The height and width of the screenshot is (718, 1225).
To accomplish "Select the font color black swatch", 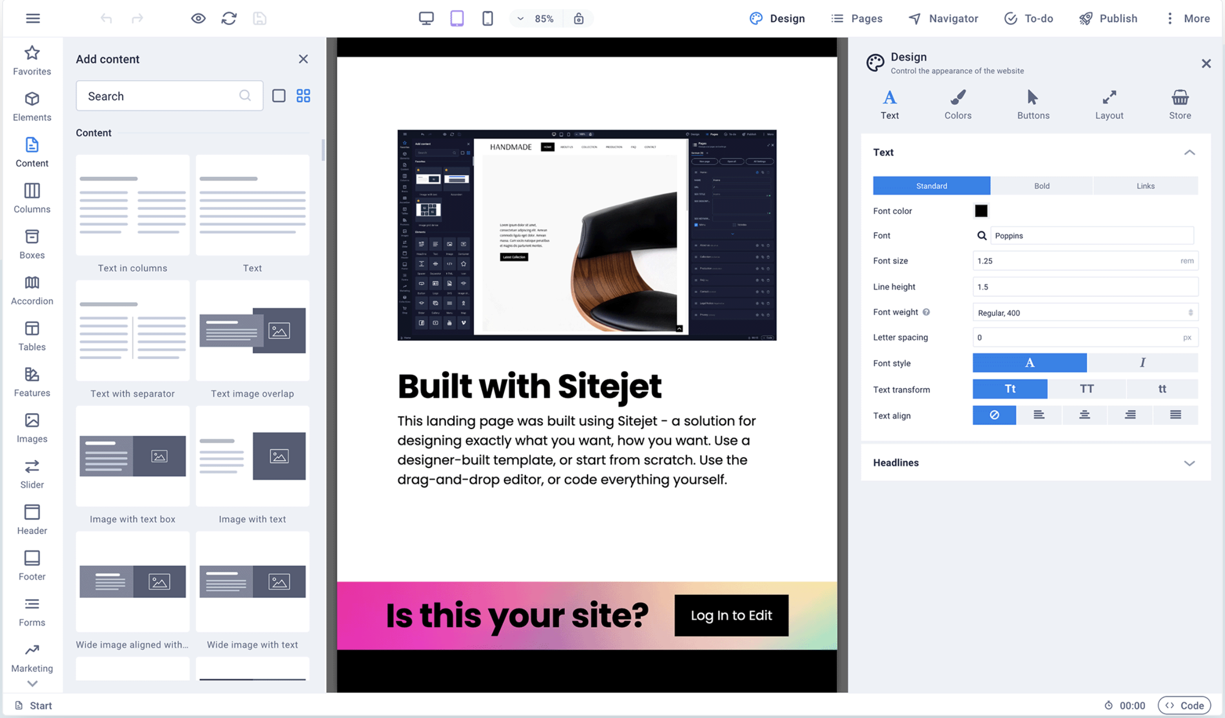I will pos(981,210).
